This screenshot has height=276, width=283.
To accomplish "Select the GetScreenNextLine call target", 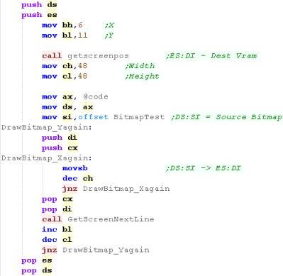I will [111, 219].
